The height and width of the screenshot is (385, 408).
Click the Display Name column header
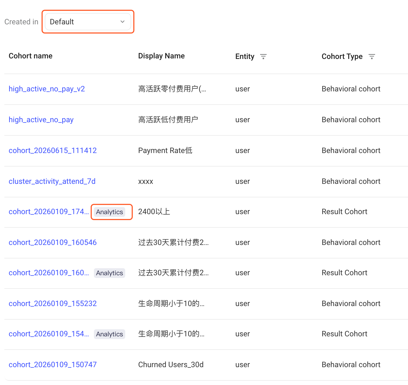(x=161, y=56)
